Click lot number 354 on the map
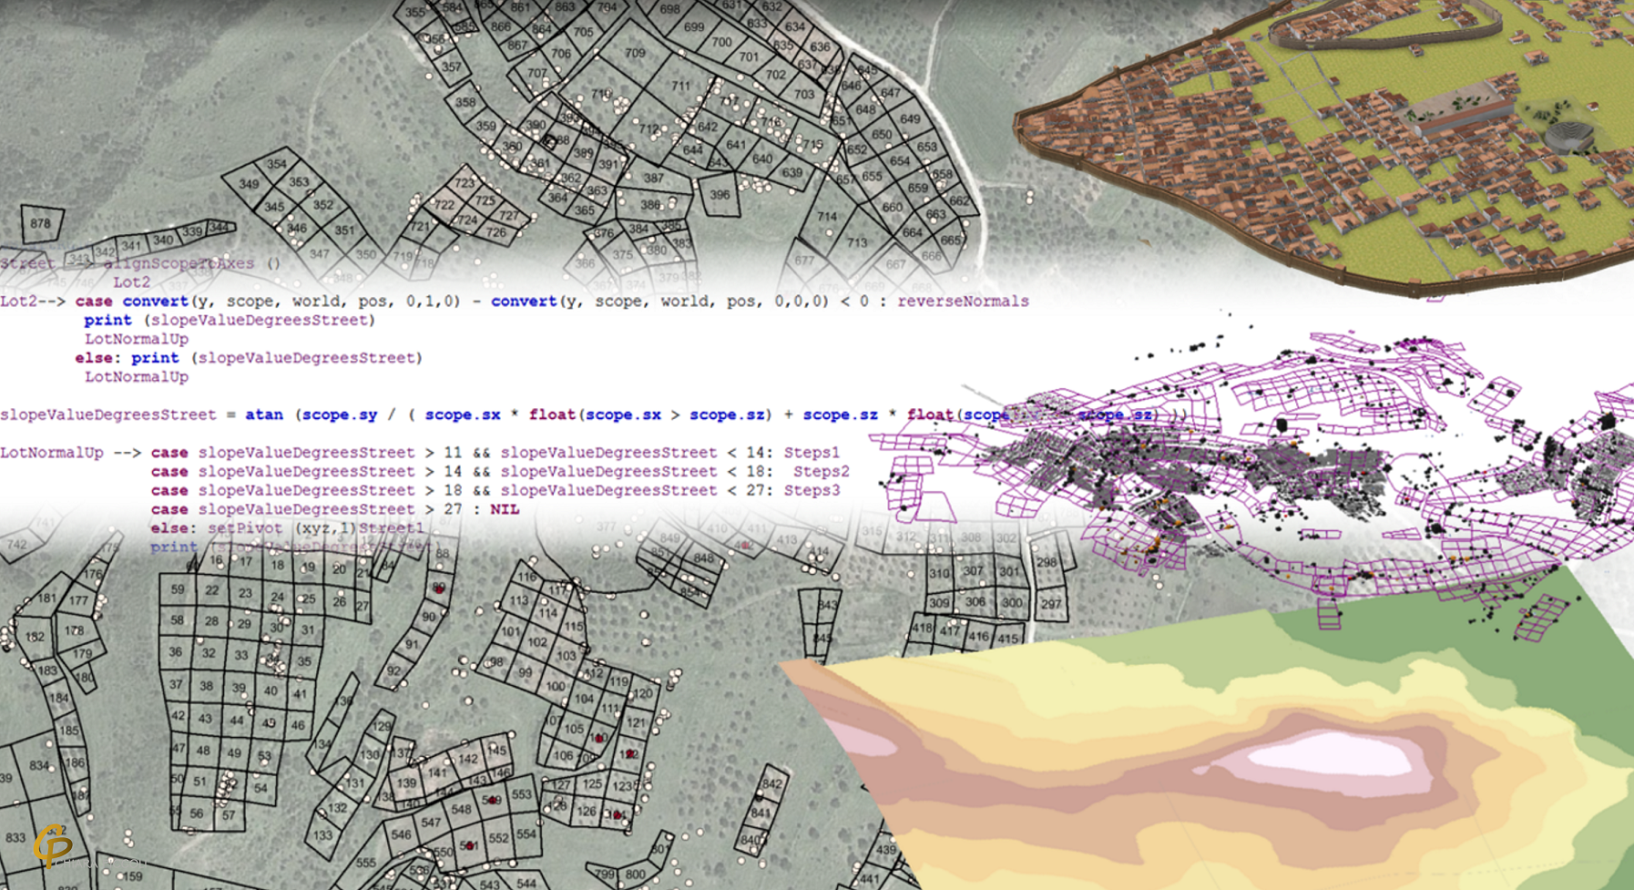The height and width of the screenshot is (890, 1634). [x=276, y=164]
